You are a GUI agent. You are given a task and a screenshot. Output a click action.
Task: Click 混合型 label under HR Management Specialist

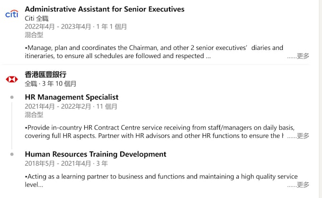coord(34,114)
